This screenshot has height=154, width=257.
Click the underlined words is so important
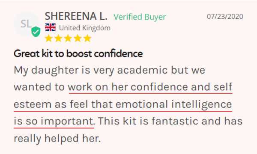tap(54, 121)
